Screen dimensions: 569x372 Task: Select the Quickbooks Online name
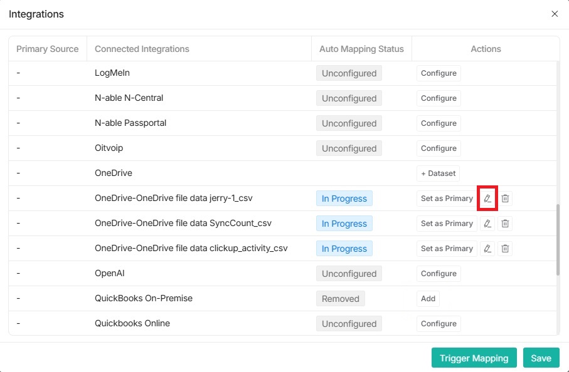[x=132, y=323]
